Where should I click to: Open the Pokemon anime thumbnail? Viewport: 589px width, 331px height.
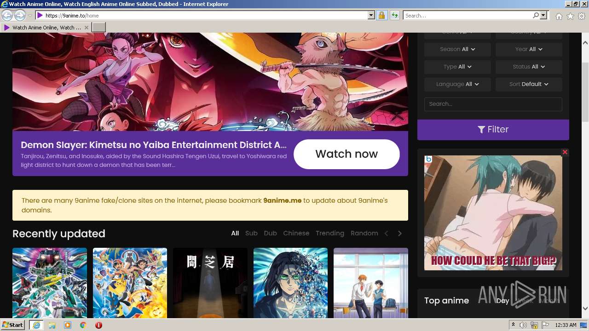pyautogui.click(x=130, y=283)
